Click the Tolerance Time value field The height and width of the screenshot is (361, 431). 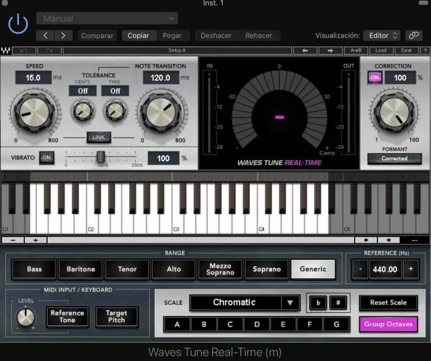[115, 91]
